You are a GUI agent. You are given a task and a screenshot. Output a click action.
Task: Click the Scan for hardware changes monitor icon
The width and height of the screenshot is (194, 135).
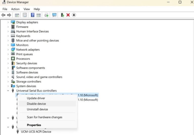tap(54, 15)
